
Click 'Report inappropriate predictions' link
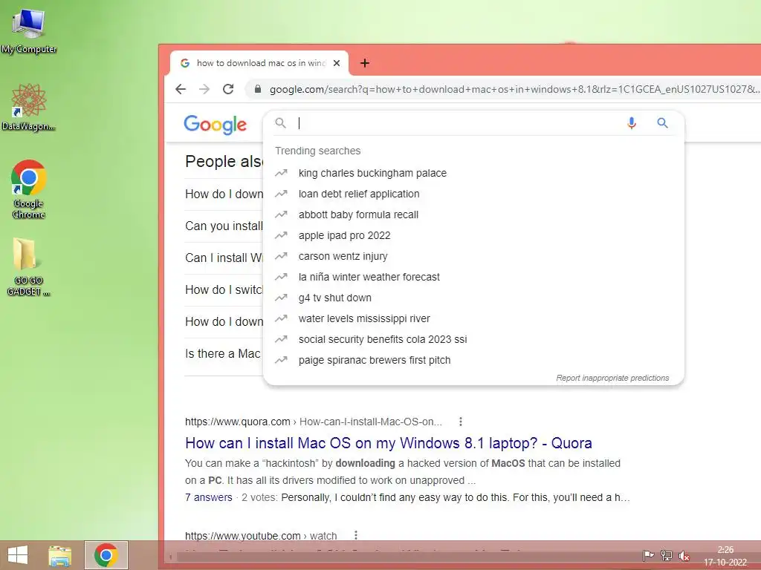pos(612,378)
